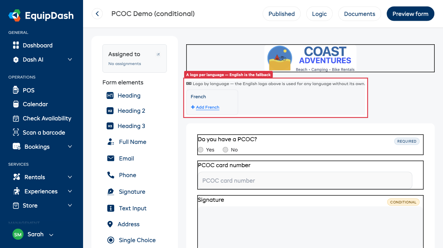Viewport: 443px width, 248px height.
Task: Click the Check Availability icon
Action: pos(16,118)
